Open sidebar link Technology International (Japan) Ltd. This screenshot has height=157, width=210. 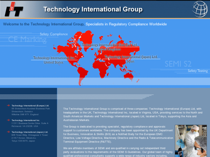pyautogui.click(x=30, y=132)
